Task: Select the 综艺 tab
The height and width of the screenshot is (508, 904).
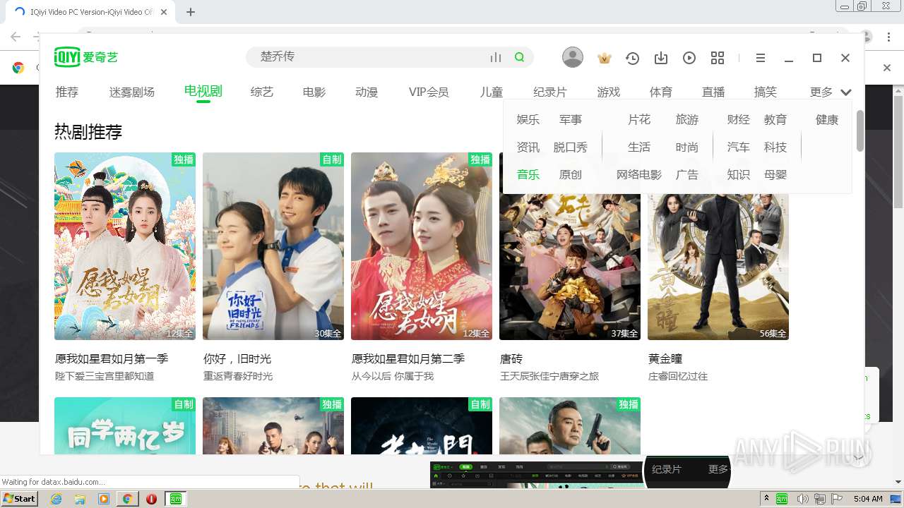Action: point(262,92)
